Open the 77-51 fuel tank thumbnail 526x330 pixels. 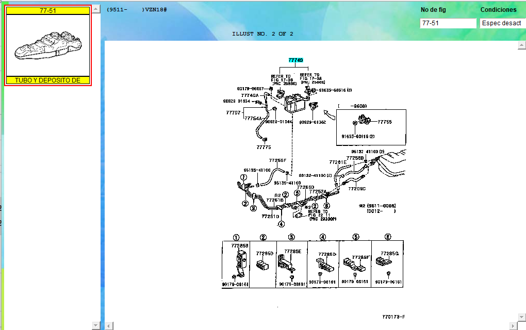coord(48,45)
